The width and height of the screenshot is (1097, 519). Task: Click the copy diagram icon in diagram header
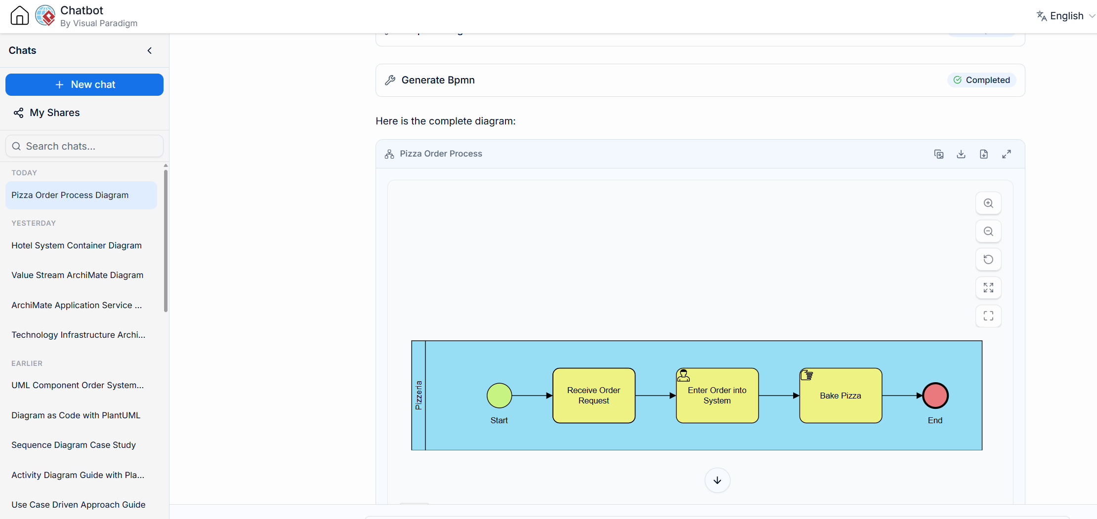click(939, 154)
